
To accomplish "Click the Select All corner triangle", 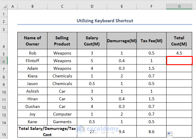I will point(5,6).
